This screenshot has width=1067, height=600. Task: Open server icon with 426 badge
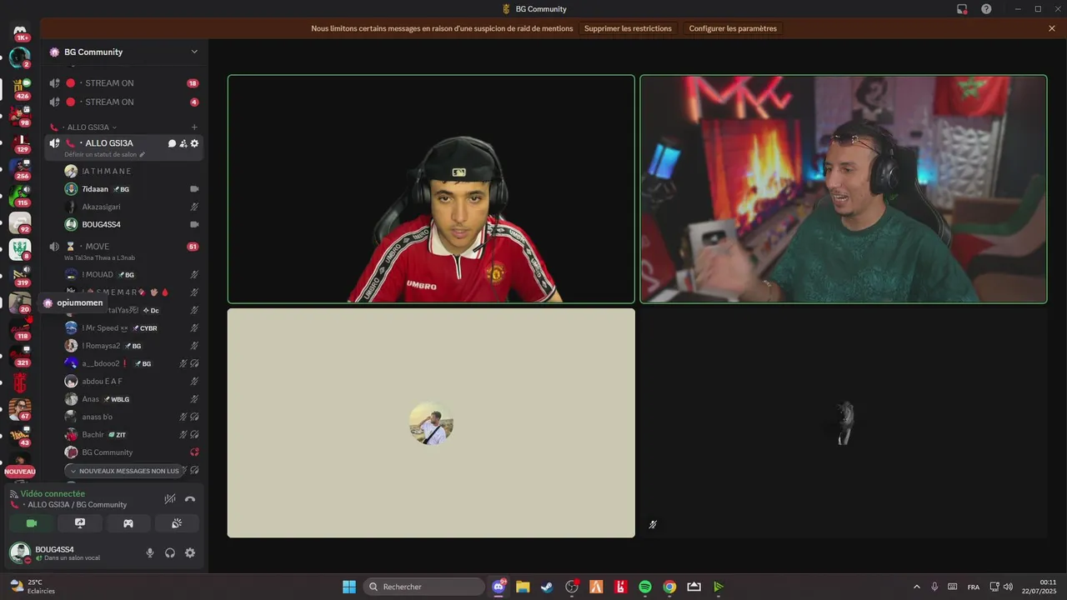pos(20,87)
